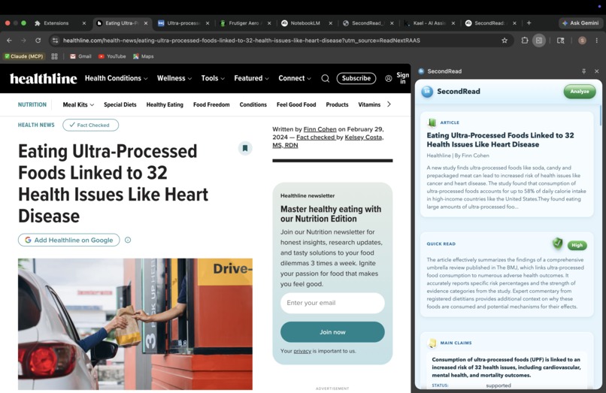Click the Enter your email field
This screenshot has width=606, height=393.
coord(332,303)
